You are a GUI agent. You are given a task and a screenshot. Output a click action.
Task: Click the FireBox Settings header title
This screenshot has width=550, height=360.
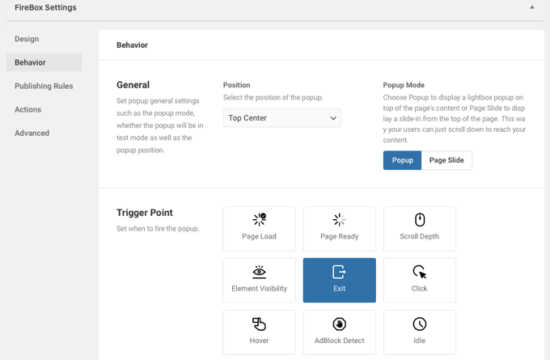coord(45,7)
